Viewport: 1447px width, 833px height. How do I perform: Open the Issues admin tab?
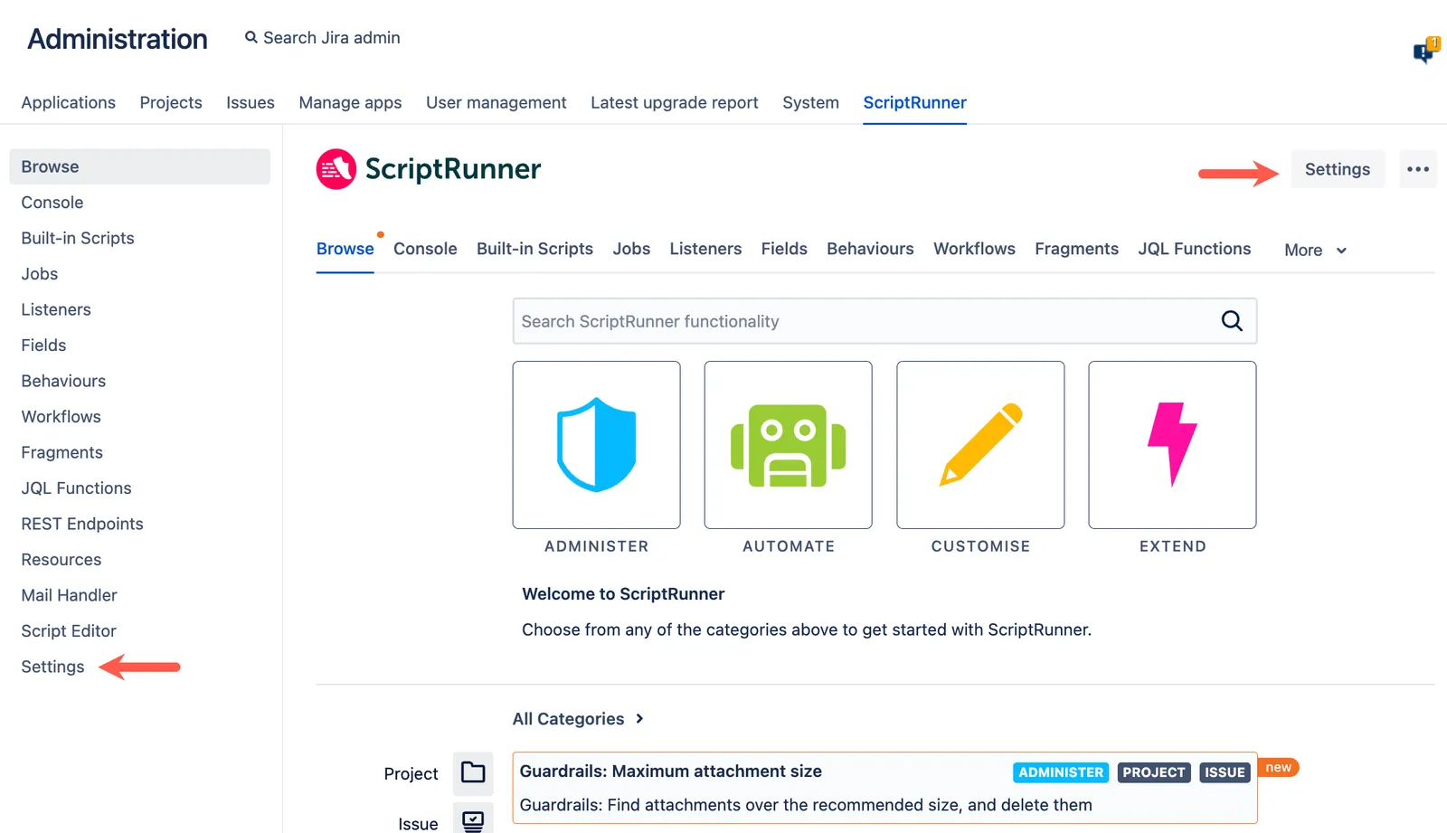pyautogui.click(x=251, y=102)
